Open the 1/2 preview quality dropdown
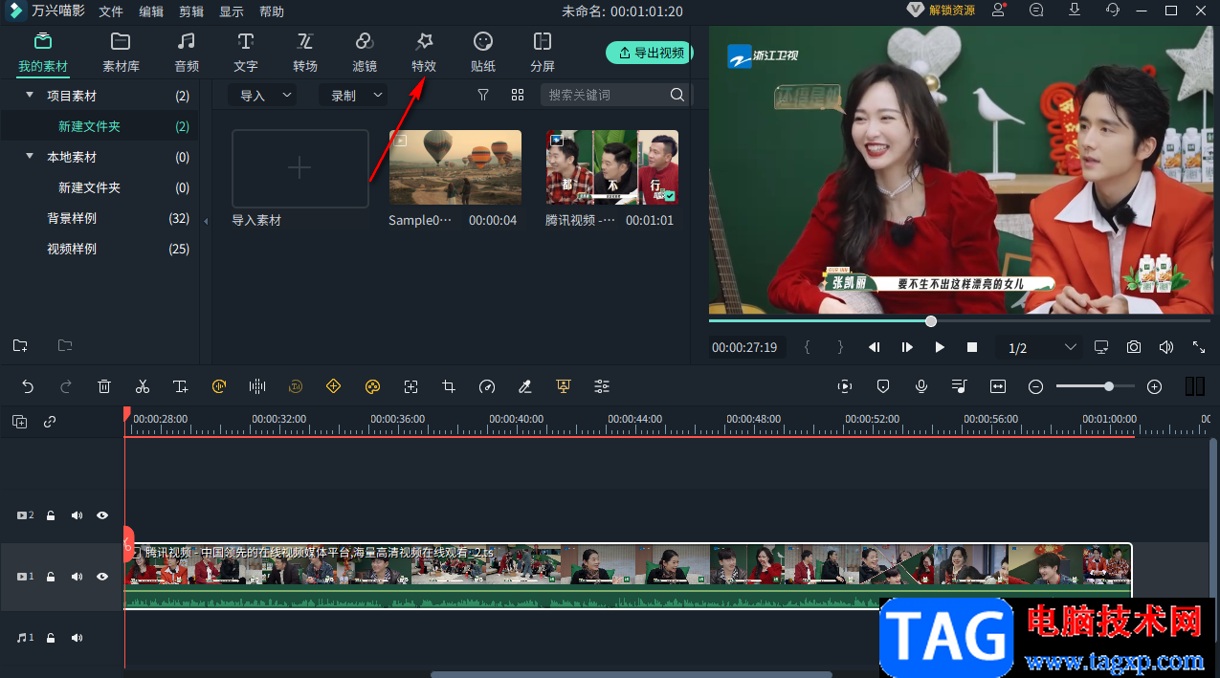 tap(1042, 347)
